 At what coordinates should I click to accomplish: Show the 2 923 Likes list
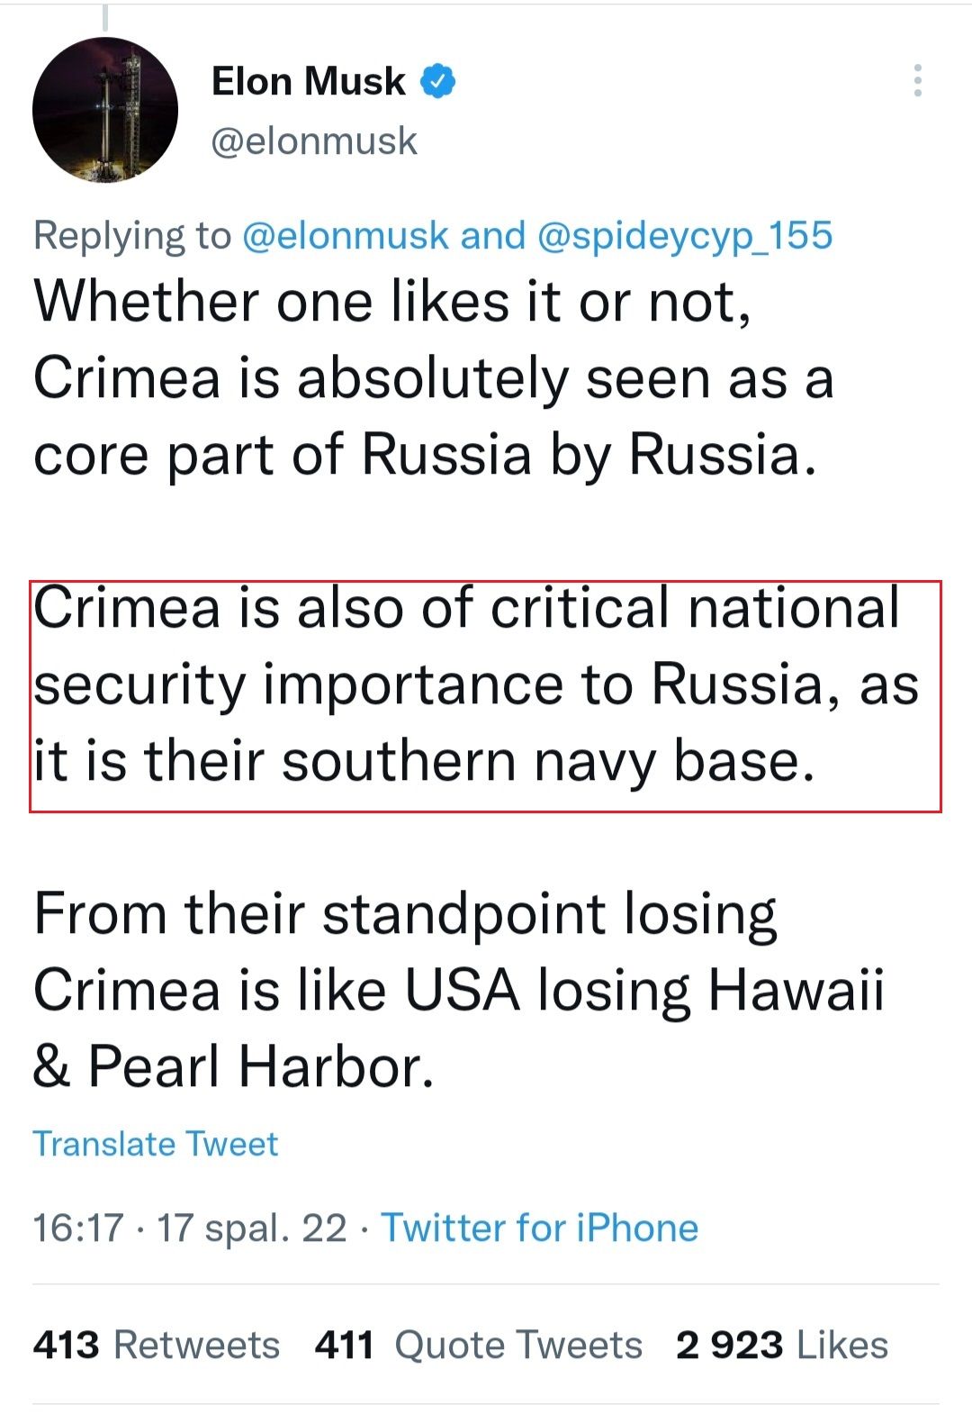782,1345
